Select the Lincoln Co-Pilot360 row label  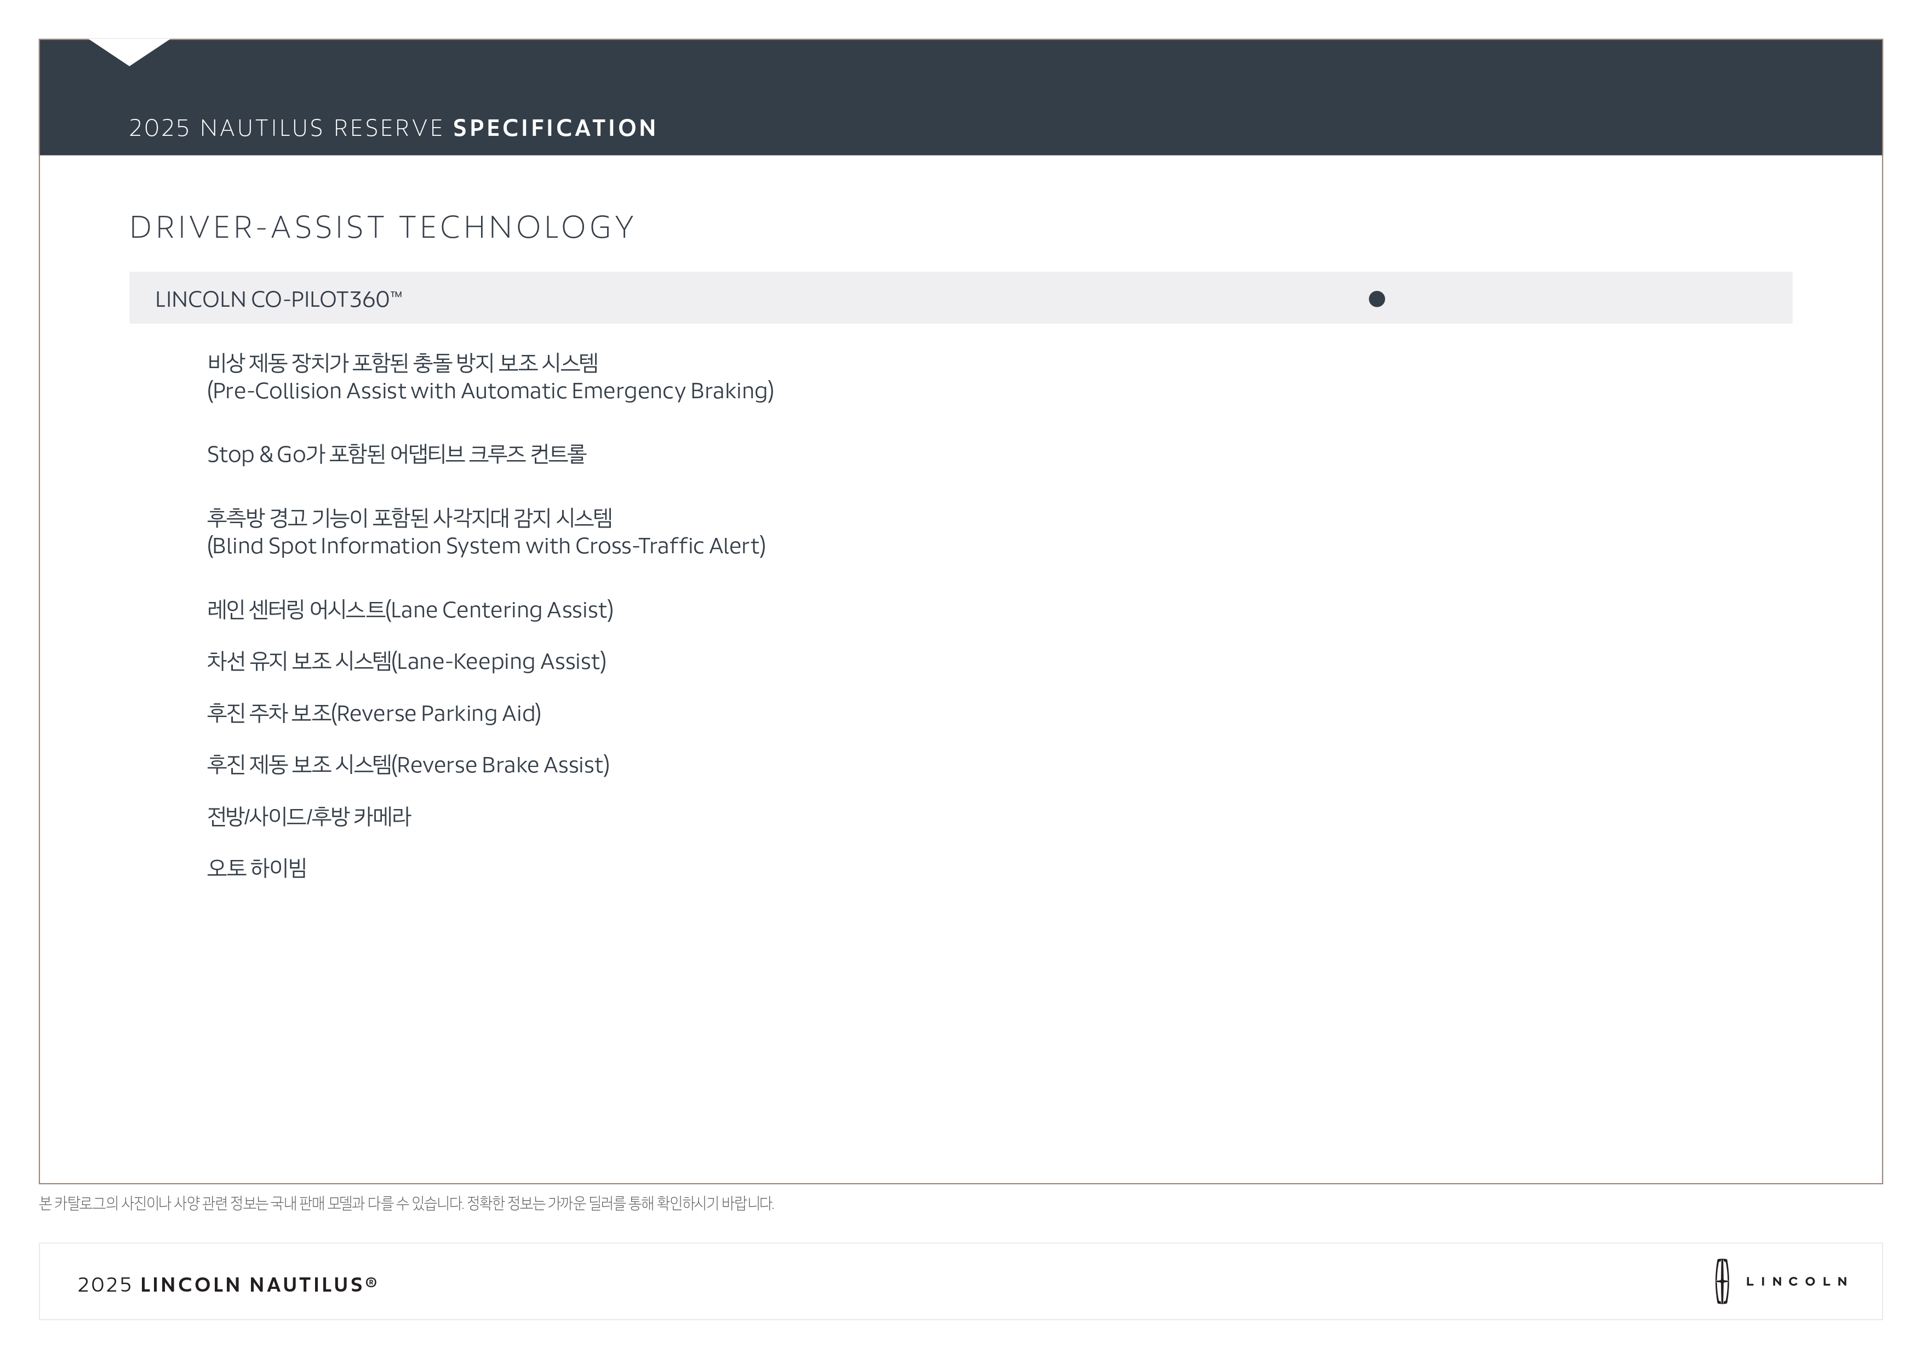point(278,299)
